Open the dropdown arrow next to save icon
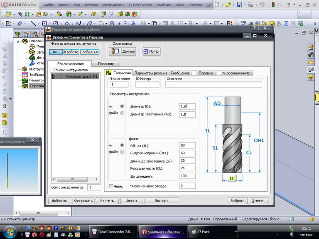319x239 pixels. [x=246, y=5]
